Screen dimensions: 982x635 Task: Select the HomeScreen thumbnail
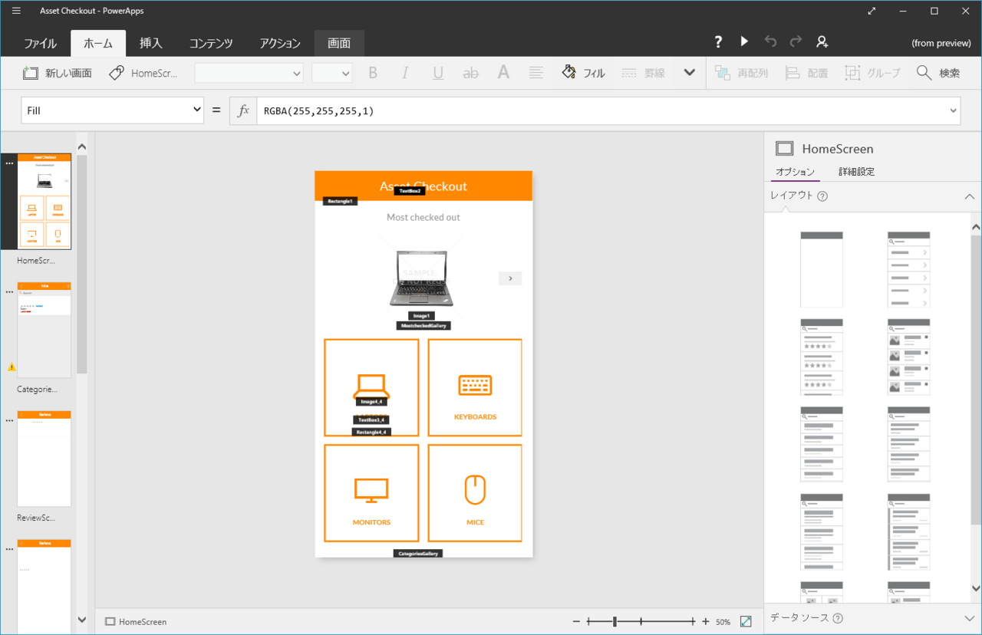[x=44, y=201]
